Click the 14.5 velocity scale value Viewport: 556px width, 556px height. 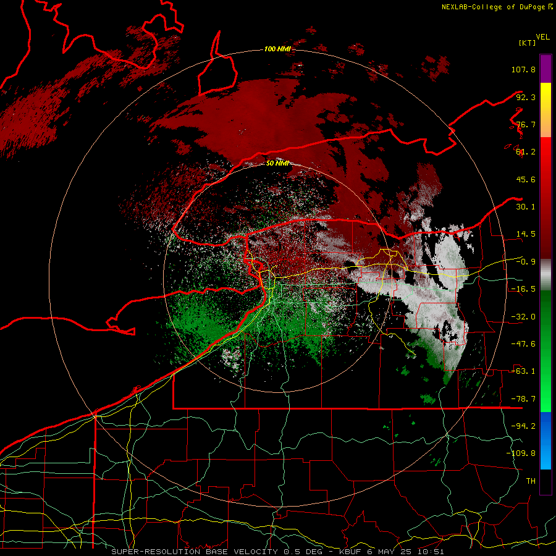[x=525, y=234]
